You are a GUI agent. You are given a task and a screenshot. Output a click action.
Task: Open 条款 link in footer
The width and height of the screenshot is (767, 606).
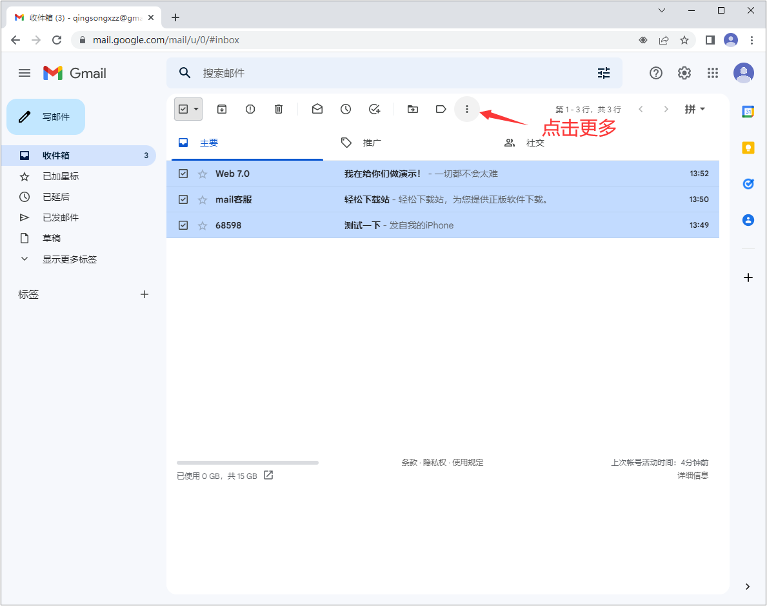(410, 462)
